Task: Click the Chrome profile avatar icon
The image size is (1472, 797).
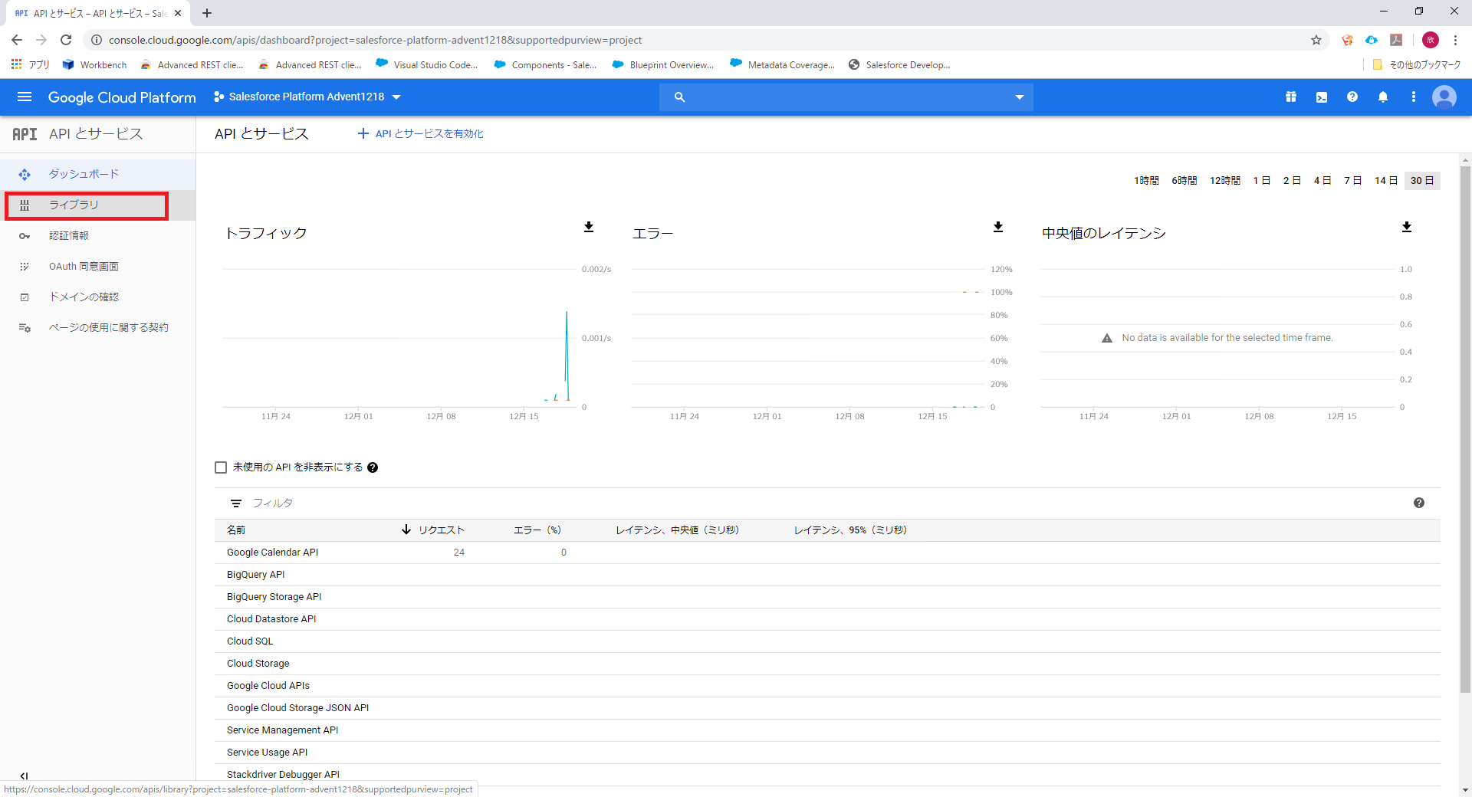Action: [1431, 40]
